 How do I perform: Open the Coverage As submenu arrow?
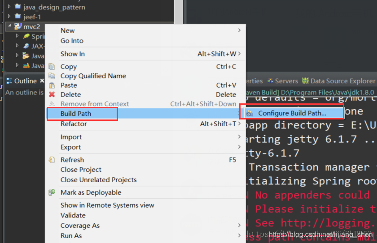(x=239, y=225)
